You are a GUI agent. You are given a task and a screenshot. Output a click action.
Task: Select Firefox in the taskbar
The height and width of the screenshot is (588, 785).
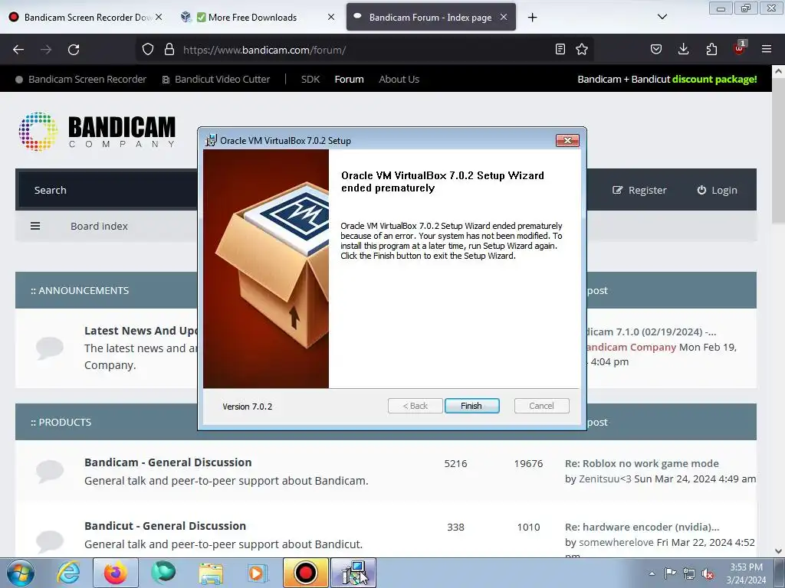[115, 573]
